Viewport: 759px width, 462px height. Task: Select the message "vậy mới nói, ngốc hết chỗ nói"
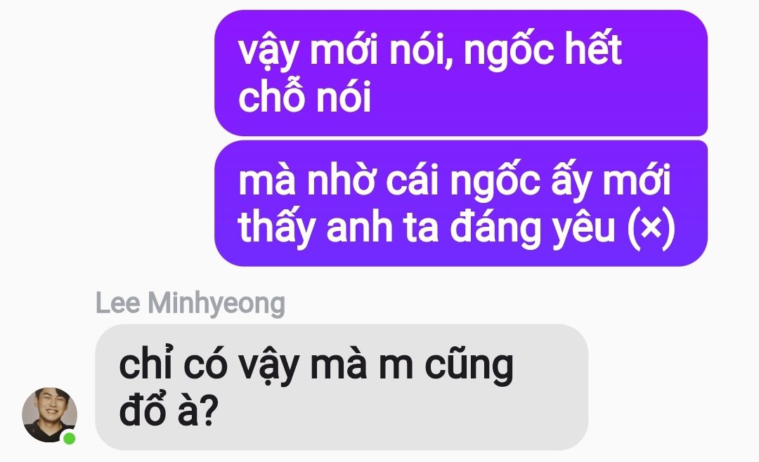click(461, 73)
